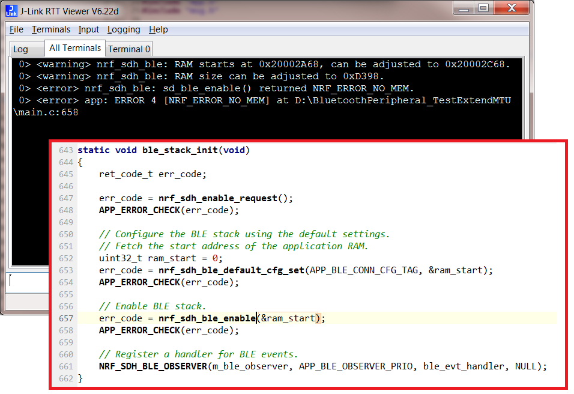Click 'uint32_t ram_start = 0' declaration
574x394 pixels.
coord(161,258)
